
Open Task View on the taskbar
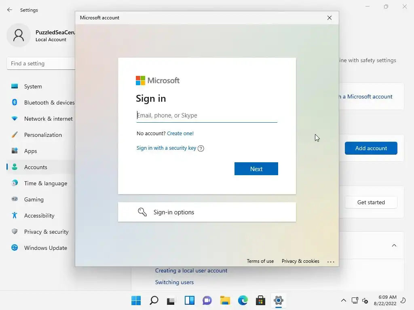pyautogui.click(x=171, y=300)
